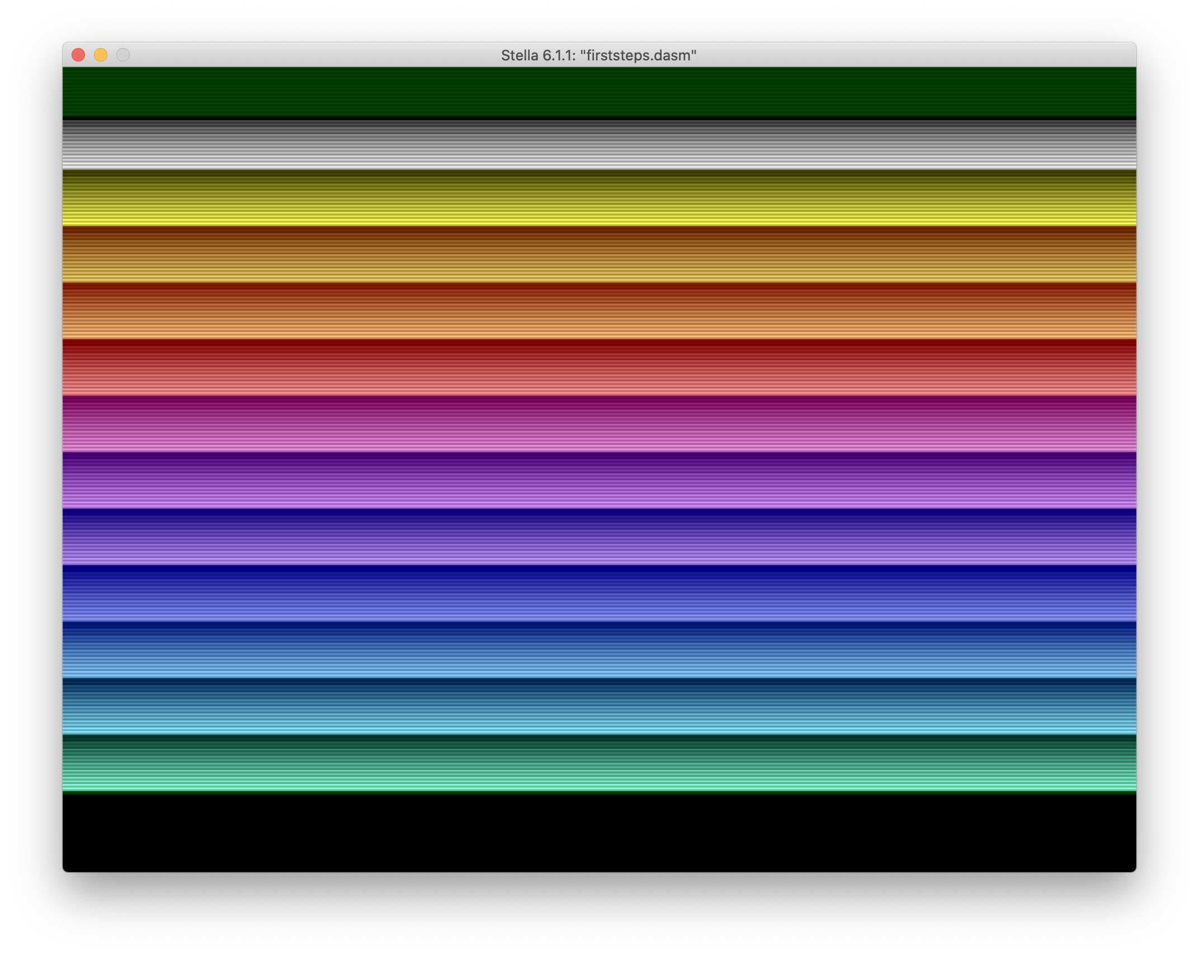The image size is (1199, 955).
Task: Click the title text "firststeps.dasm"
Action: [x=639, y=55]
